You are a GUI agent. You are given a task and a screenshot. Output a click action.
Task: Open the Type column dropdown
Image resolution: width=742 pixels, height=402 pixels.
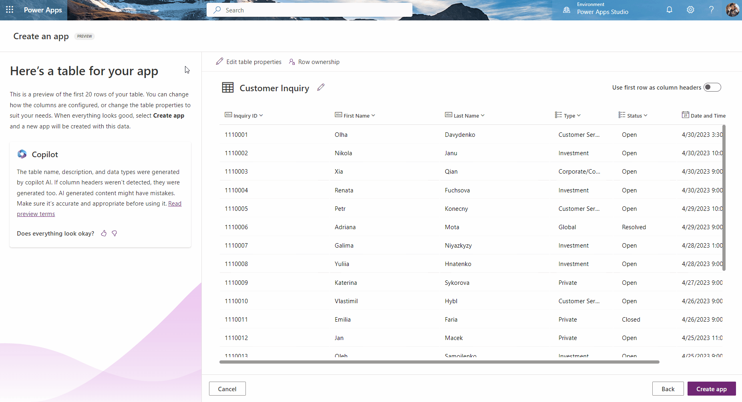[579, 115]
